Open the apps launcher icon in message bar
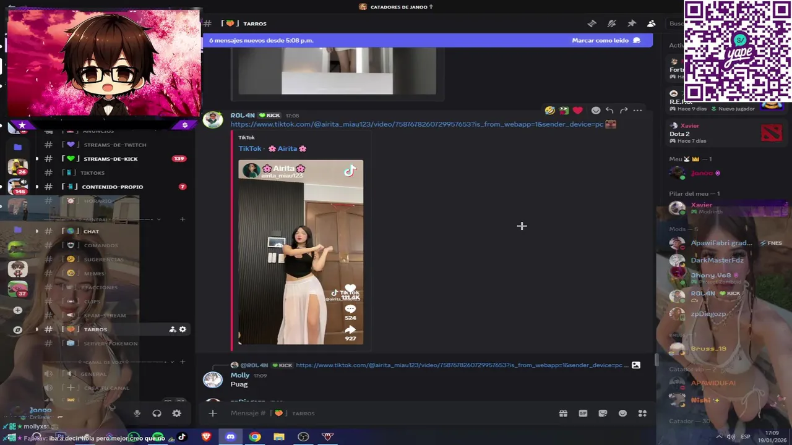792x445 pixels. coord(642,413)
